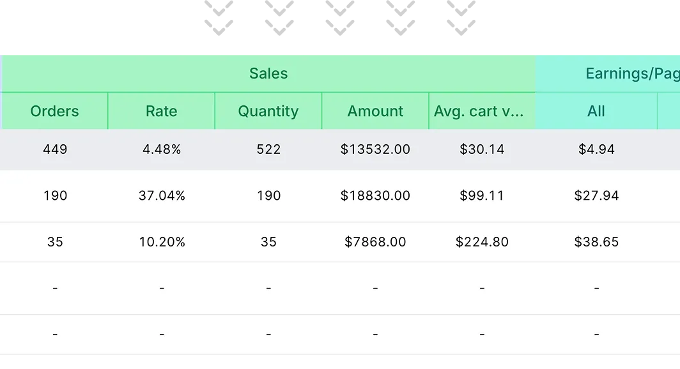Select the quantity cell showing 522

click(268, 149)
